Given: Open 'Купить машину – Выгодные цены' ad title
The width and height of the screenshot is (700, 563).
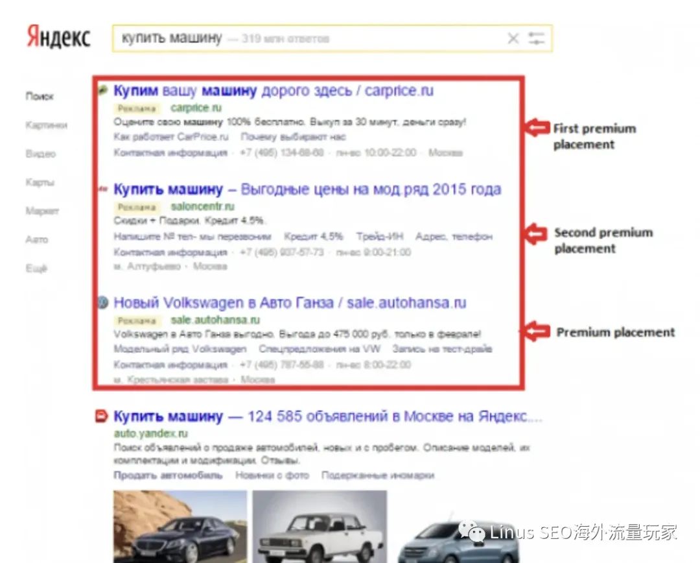Looking at the screenshot, I should coord(307,189).
